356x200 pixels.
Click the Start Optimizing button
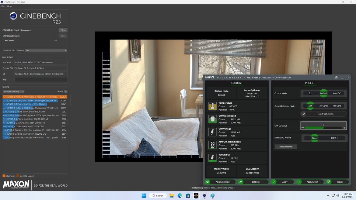[x=324, y=114]
